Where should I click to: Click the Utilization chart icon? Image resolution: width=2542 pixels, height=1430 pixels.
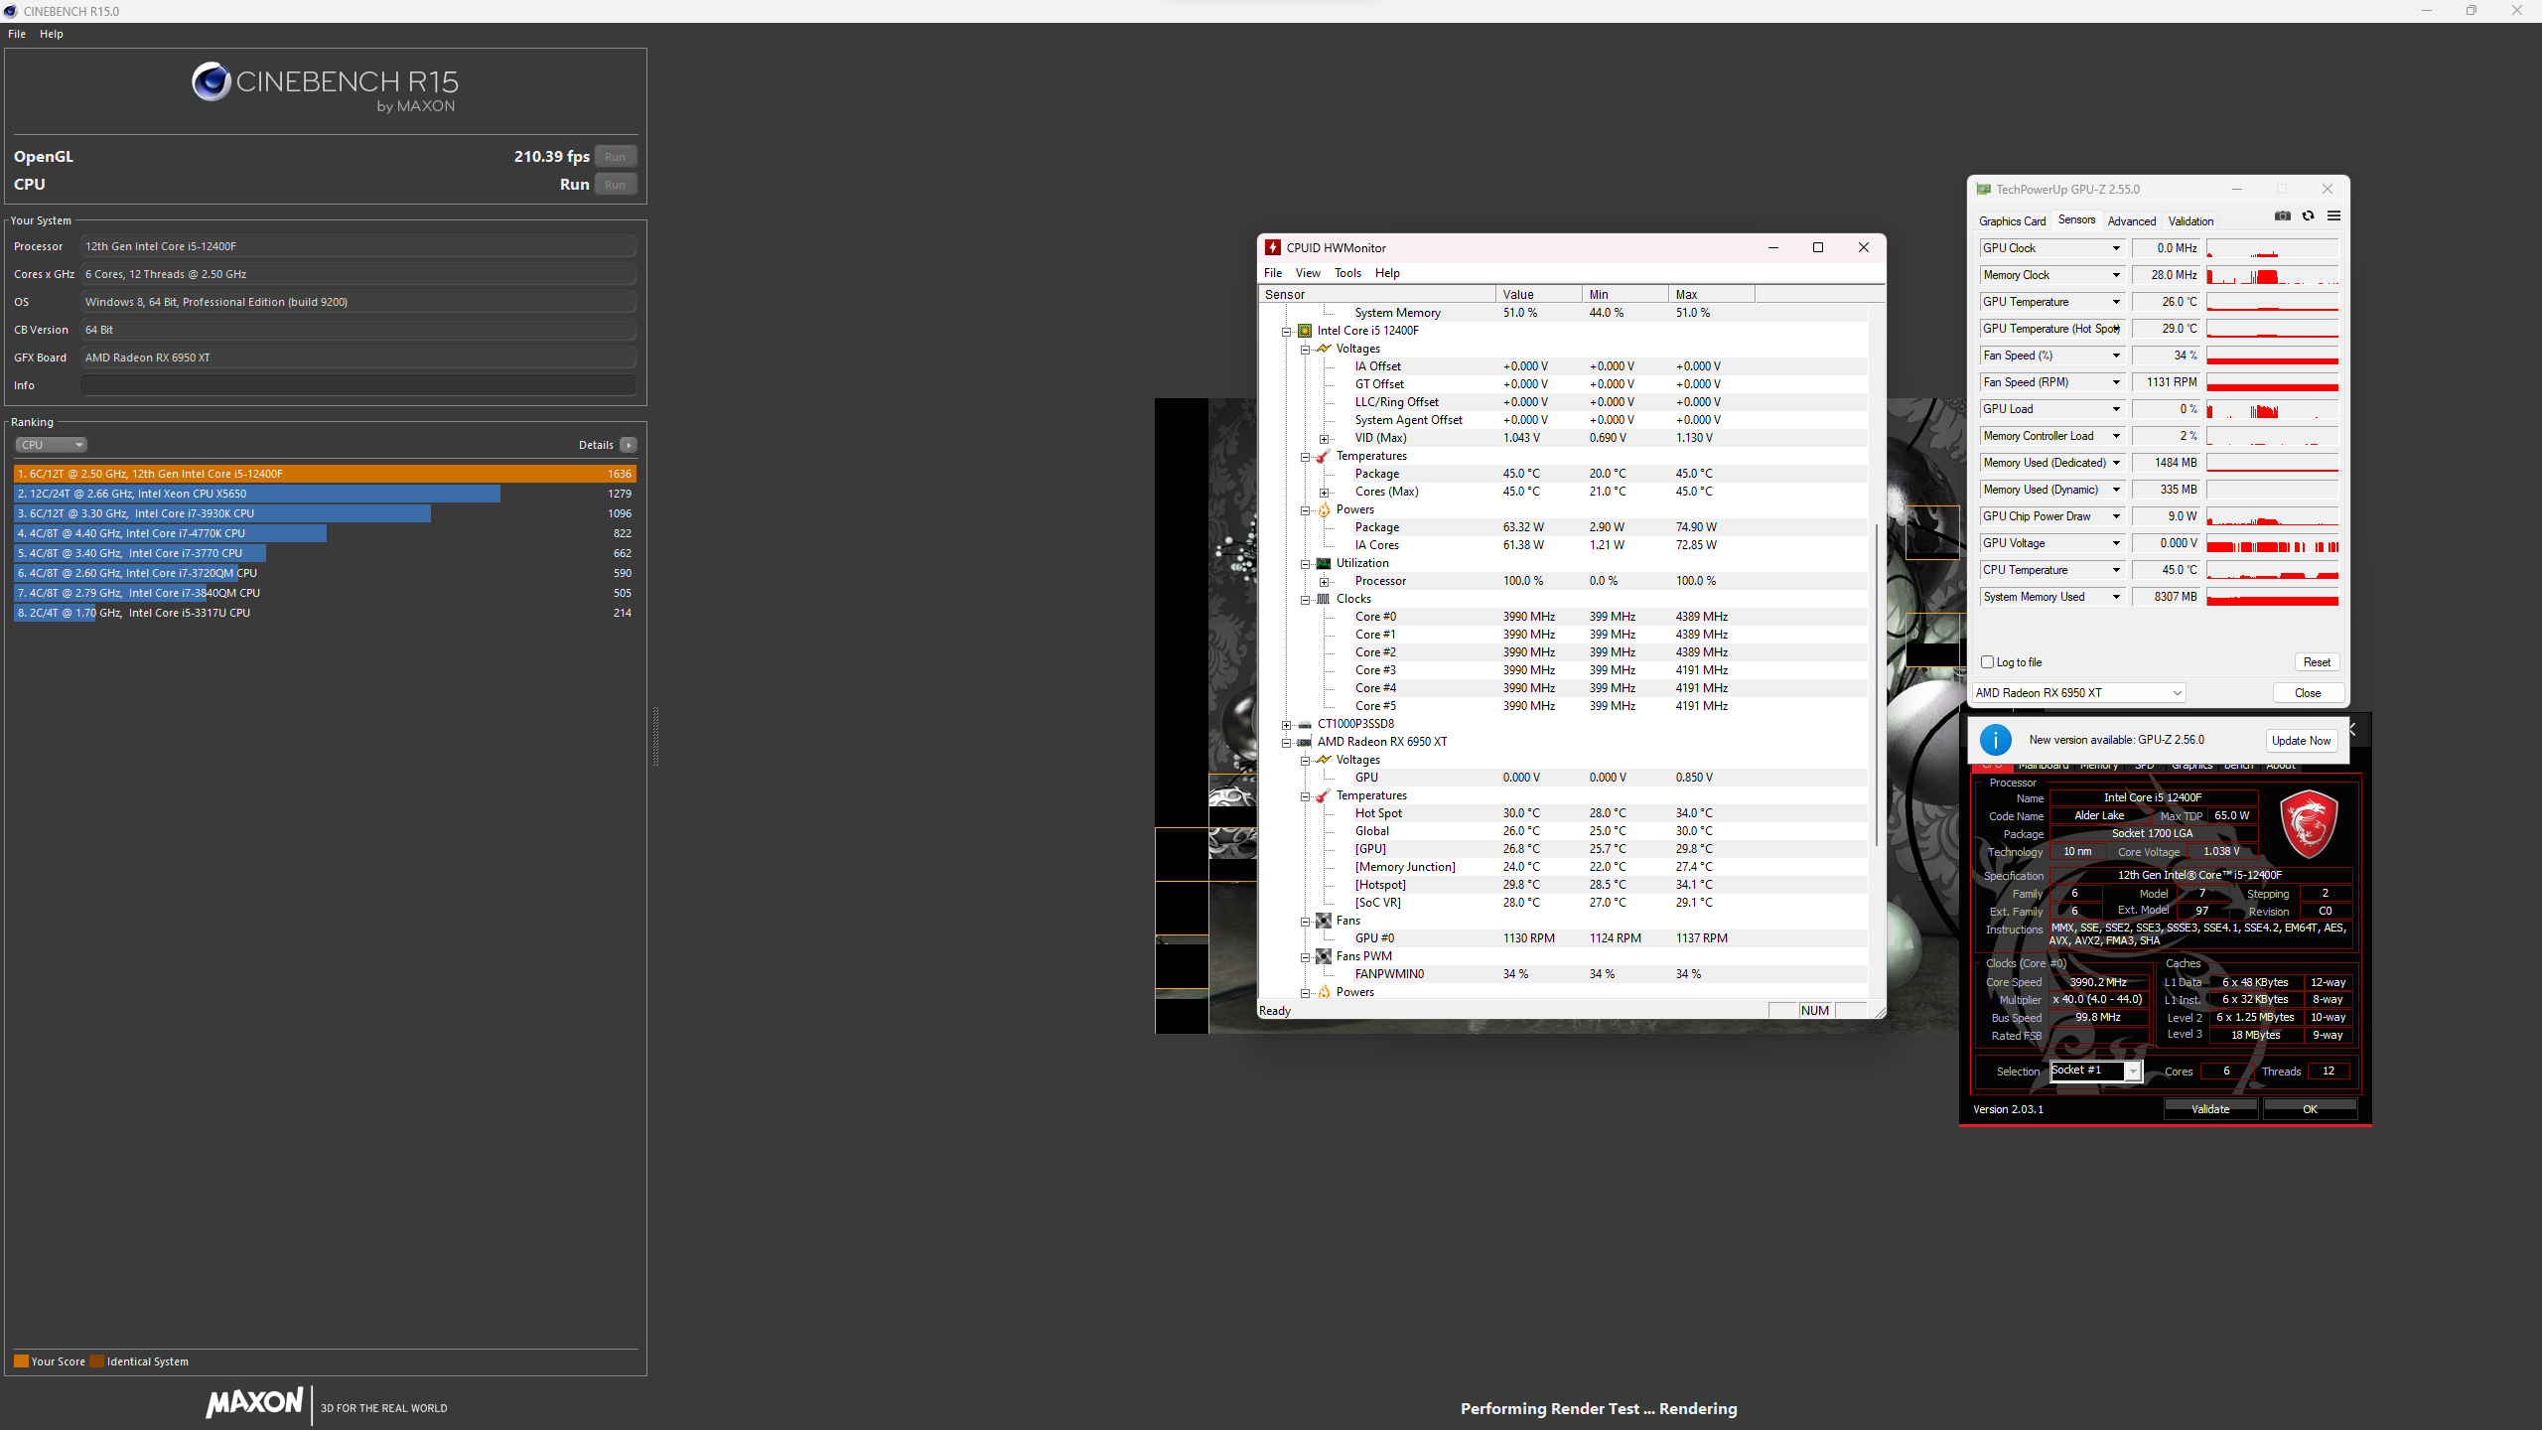click(1324, 563)
